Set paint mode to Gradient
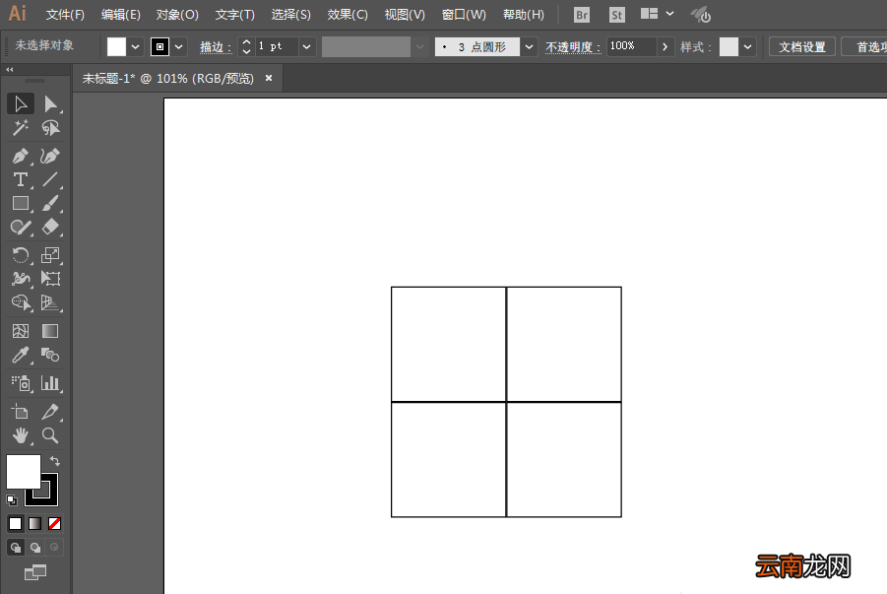 (x=35, y=524)
